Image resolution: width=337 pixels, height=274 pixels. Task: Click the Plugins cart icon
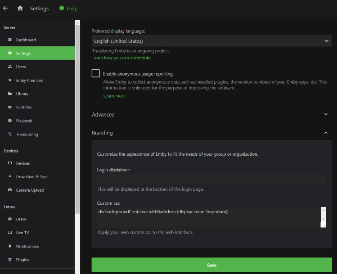pyautogui.click(x=10, y=260)
